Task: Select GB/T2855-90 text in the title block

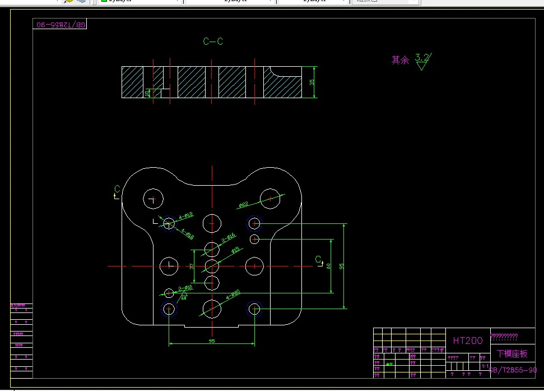Action: point(513,370)
